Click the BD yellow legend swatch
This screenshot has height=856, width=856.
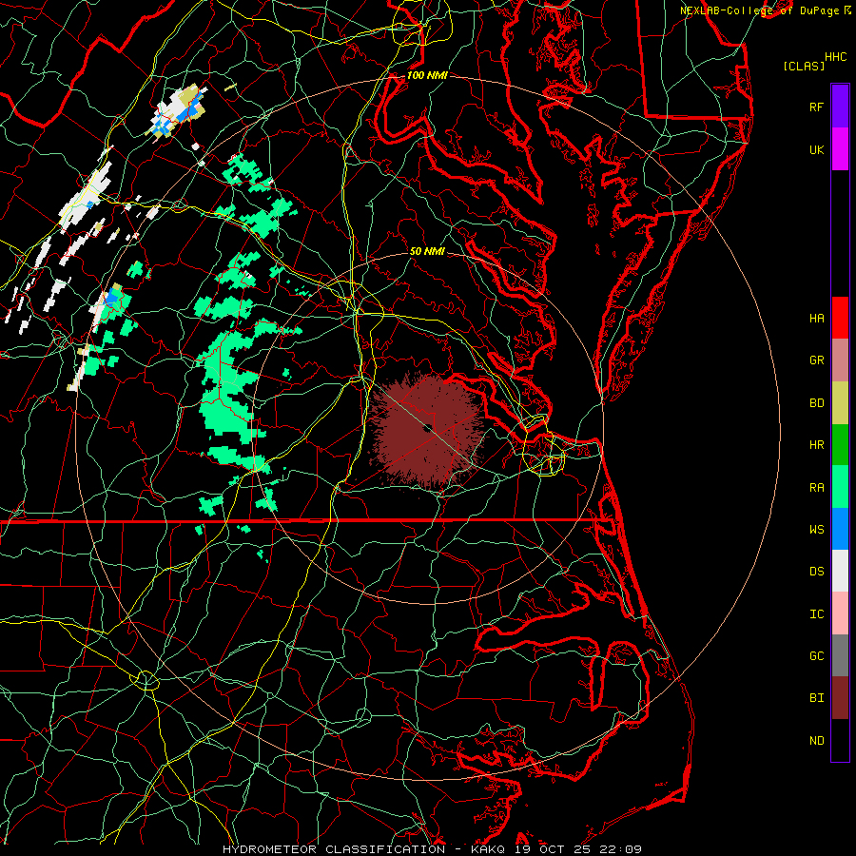pyautogui.click(x=840, y=403)
